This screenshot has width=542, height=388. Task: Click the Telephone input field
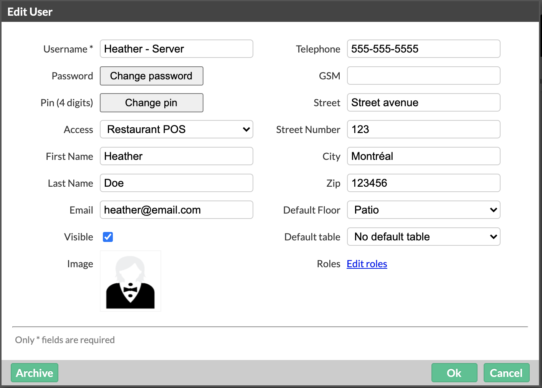(x=424, y=49)
